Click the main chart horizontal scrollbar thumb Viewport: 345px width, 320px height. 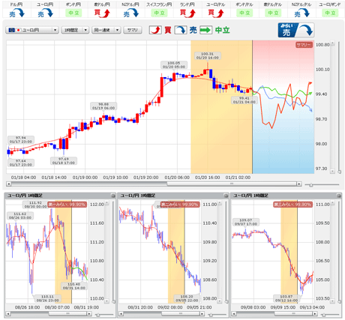[x=232, y=184]
